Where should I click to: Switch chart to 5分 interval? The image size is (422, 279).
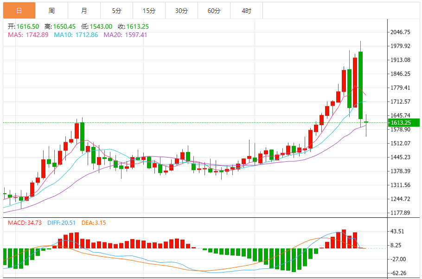pos(116,10)
